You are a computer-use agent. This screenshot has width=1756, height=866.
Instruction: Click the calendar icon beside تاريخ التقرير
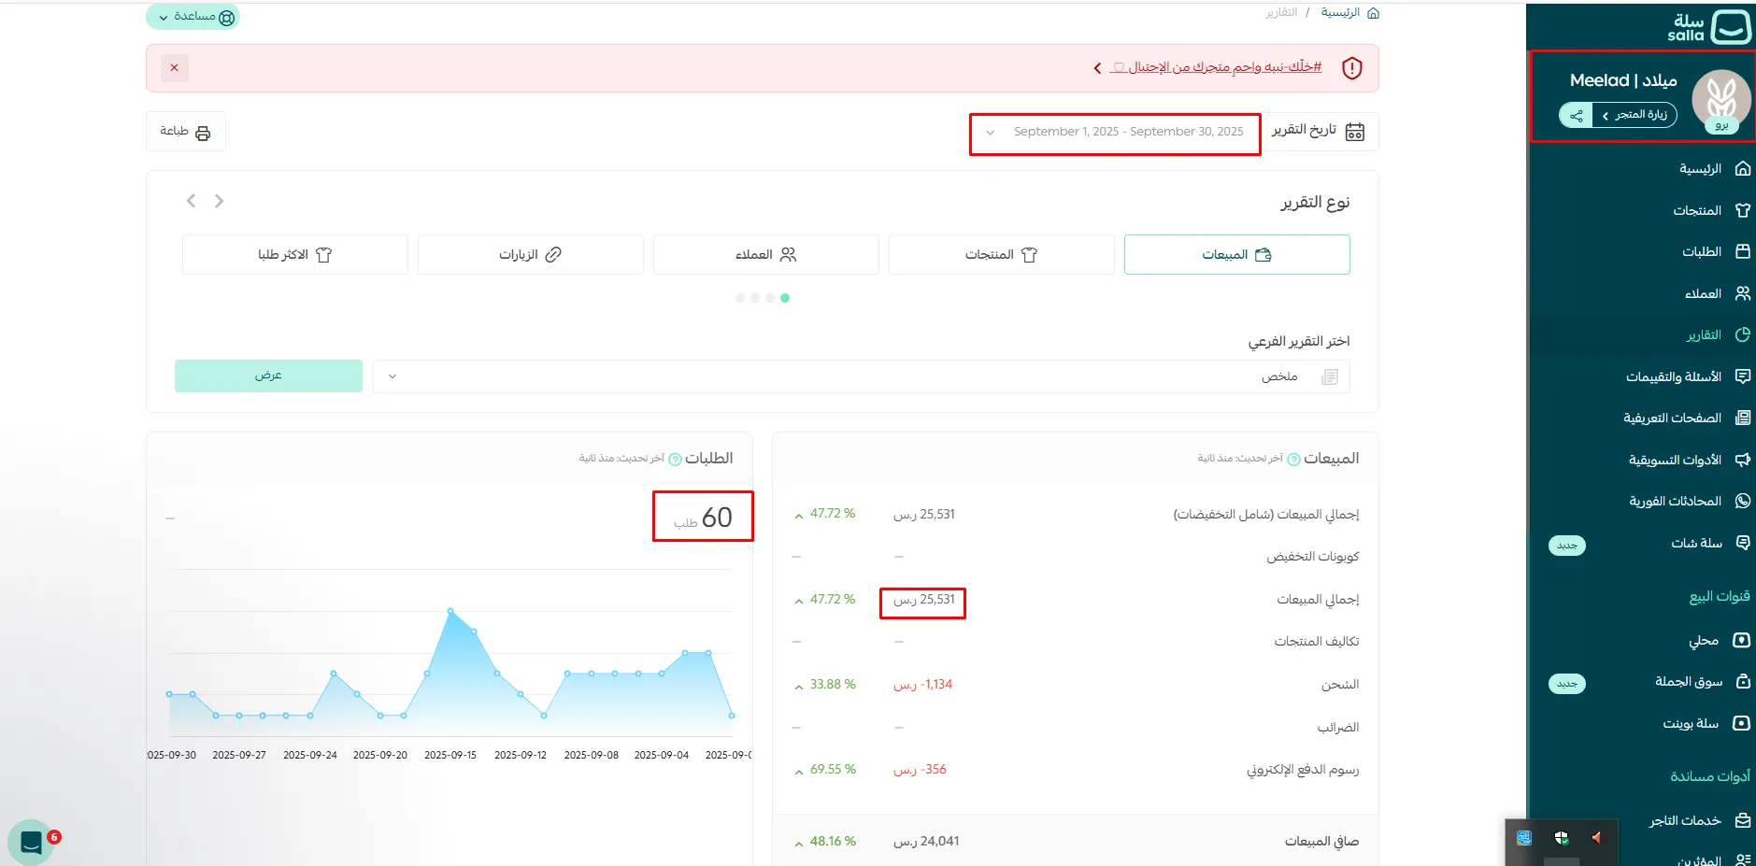[1355, 132]
